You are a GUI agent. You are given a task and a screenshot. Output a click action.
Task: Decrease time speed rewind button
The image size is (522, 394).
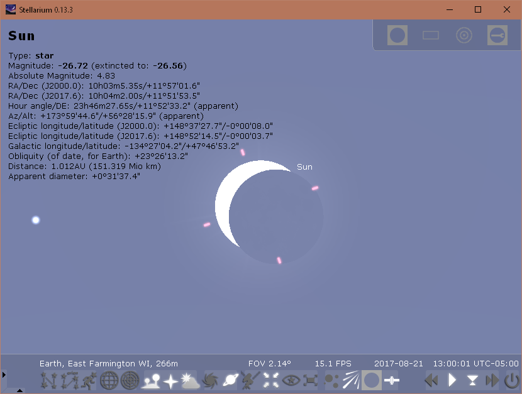(431, 380)
